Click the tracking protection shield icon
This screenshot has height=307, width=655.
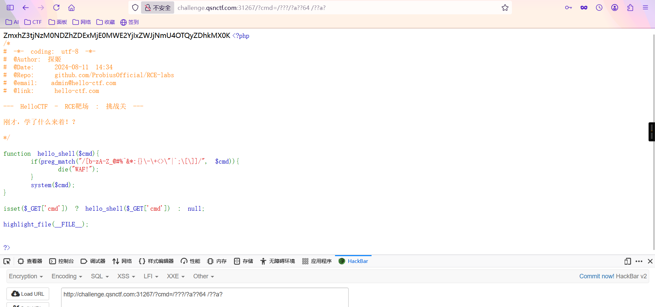tap(135, 8)
